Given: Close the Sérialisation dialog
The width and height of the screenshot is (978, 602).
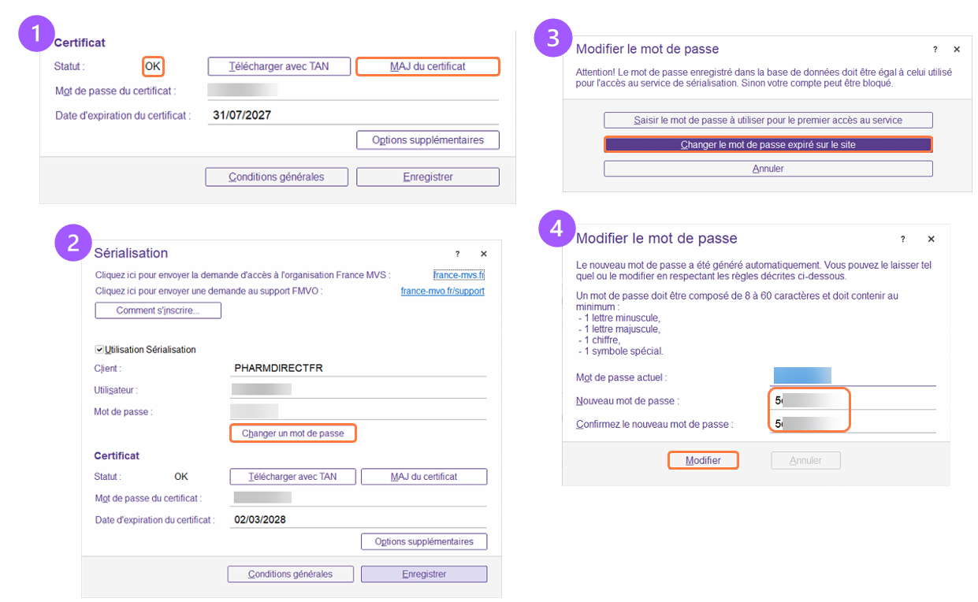Looking at the screenshot, I should [x=484, y=254].
